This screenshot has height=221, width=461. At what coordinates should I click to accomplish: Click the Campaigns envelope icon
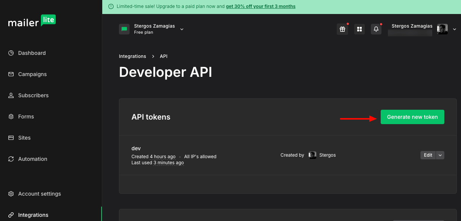click(x=11, y=74)
